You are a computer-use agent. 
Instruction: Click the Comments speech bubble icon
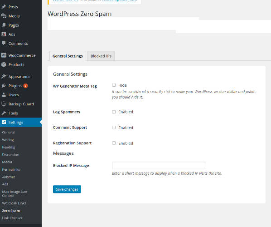pyautogui.click(x=4, y=43)
